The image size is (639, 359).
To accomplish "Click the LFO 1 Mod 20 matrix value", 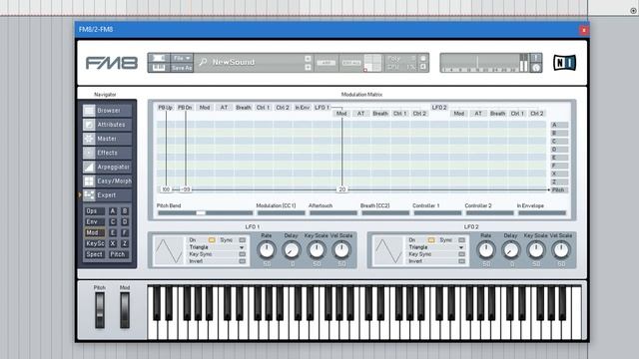I will click(341, 189).
